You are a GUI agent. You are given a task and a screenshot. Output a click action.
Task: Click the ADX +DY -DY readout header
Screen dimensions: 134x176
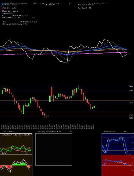16,135
